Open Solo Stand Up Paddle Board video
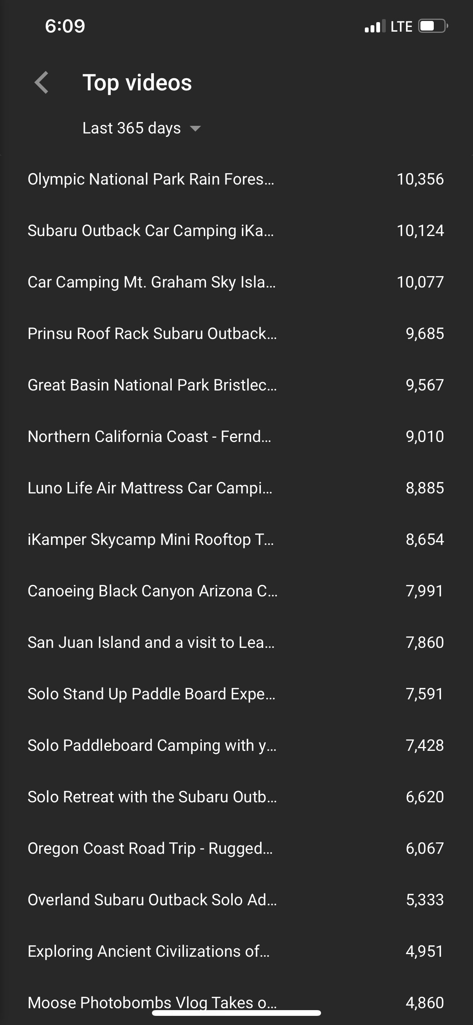The width and height of the screenshot is (473, 1025). (152, 694)
